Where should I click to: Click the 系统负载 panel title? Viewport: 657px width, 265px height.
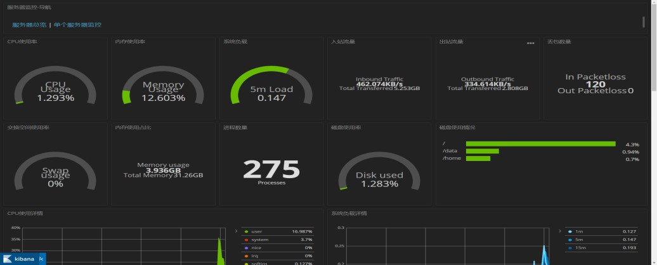click(235, 41)
